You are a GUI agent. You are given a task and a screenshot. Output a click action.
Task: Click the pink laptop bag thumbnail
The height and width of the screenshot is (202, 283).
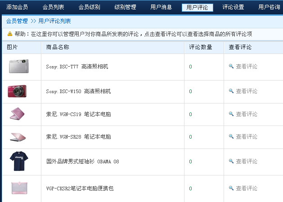click(19, 188)
